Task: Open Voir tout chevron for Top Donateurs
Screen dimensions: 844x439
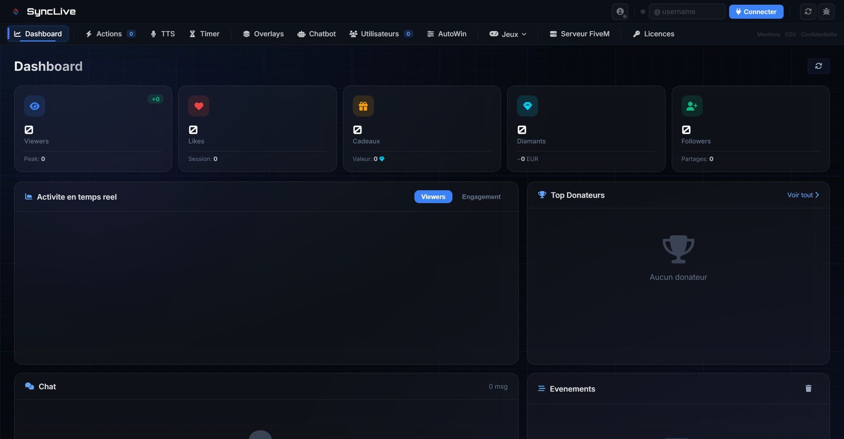Action: [x=817, y=194]
